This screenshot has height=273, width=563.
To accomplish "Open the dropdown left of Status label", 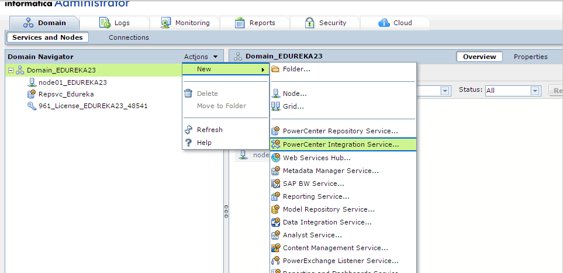I will click(445, 91).
